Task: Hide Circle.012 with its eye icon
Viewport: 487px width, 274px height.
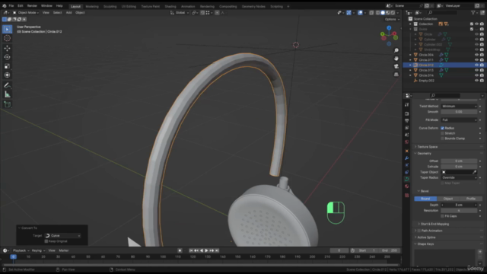Action: tap(476, 65)
